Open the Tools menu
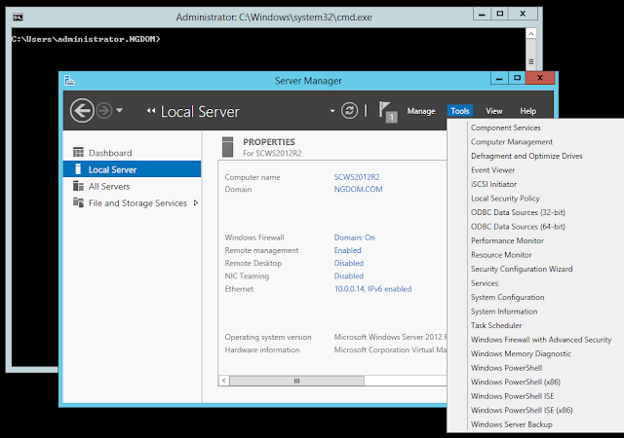This screenshot has width=624, height=438. coord(459,111)
